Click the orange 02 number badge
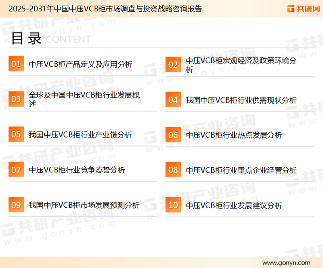323x268 pixels. [x=173, y=65]
